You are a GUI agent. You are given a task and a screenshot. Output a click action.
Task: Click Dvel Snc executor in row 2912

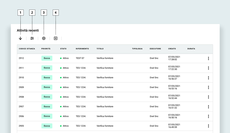pos(154,58)
